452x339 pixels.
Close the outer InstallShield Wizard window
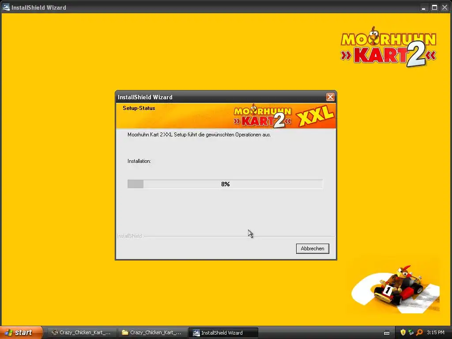pyautogui.click(x=445, y=8)
